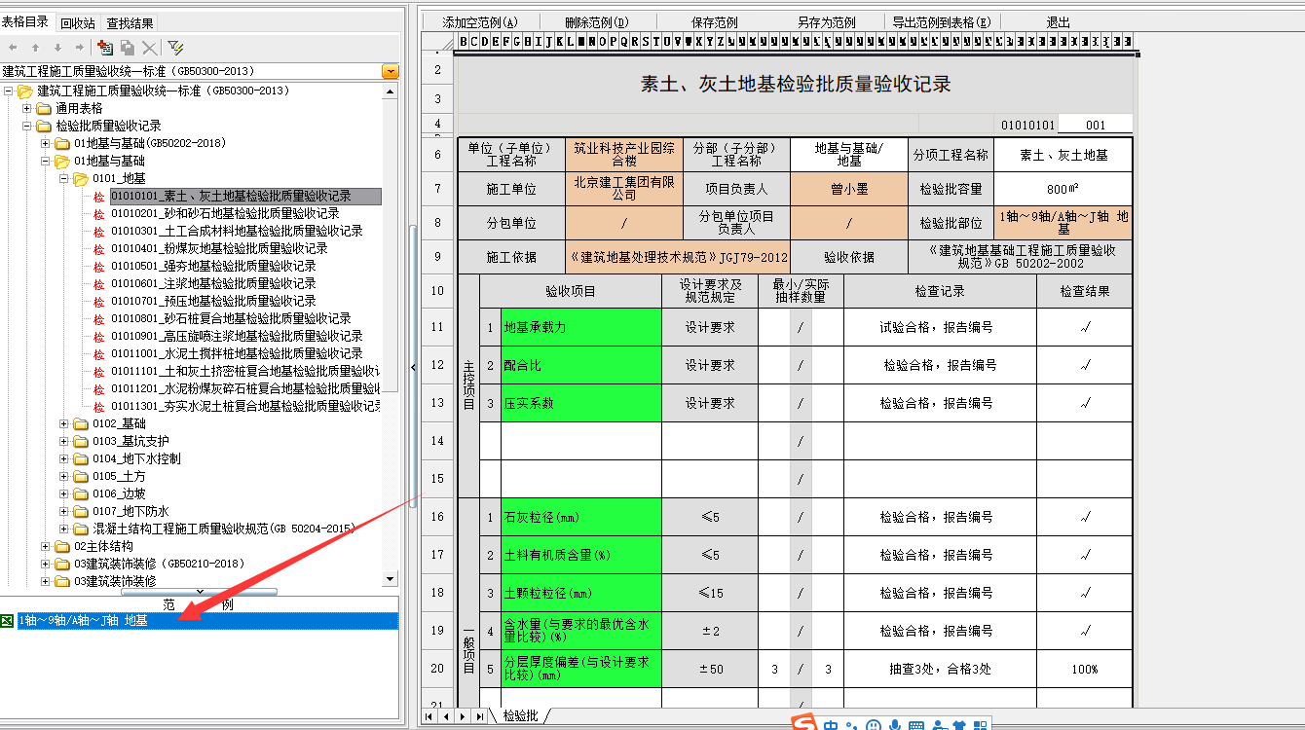1305x730 pixels.
Task: Click the 北京建工集团有限公司 contractor cell
Action: 623,189
